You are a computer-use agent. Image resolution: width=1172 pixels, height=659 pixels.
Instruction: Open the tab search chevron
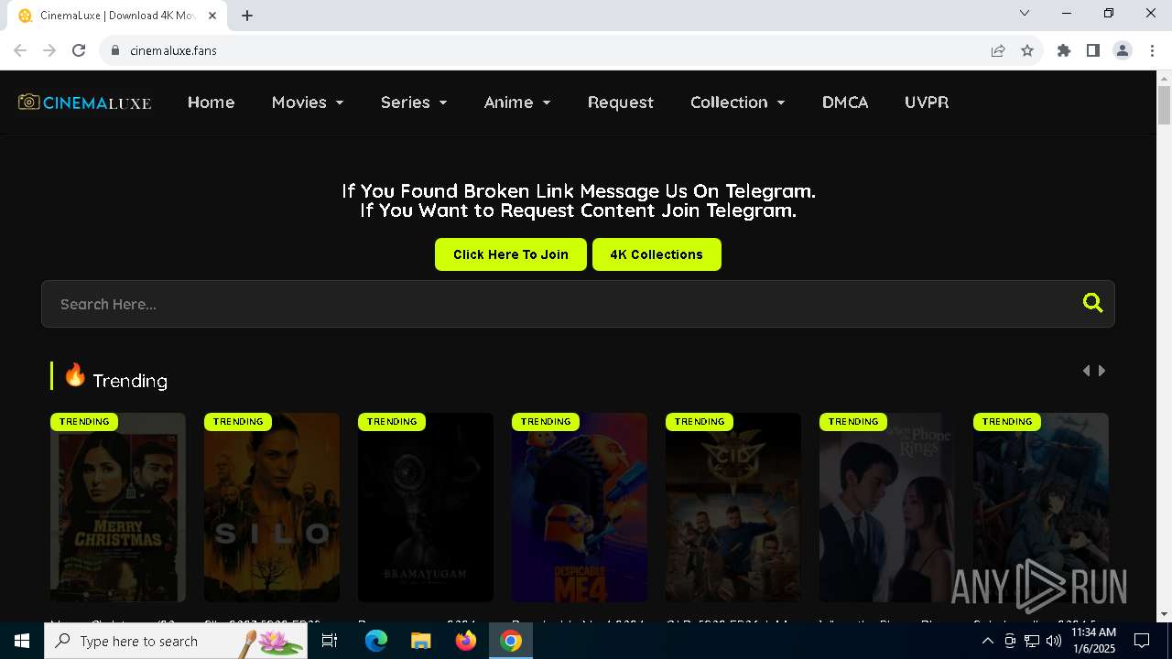(x=1025, y=13)
